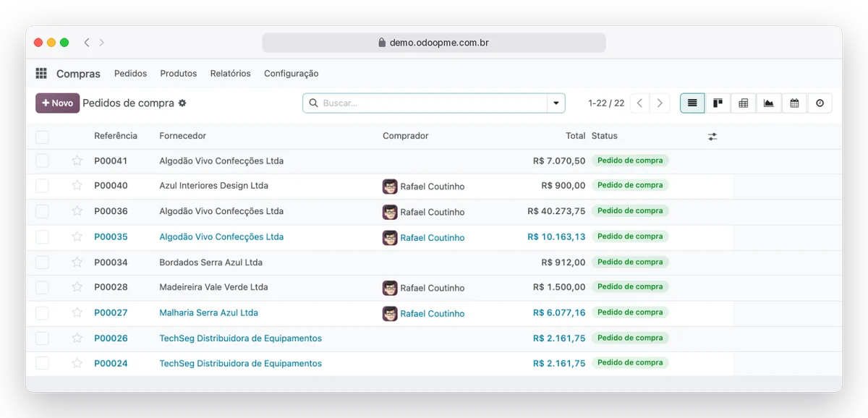
Task: Click Rafael Coutinho avatar in P00040 row
Action: click(x=390, y=187)
